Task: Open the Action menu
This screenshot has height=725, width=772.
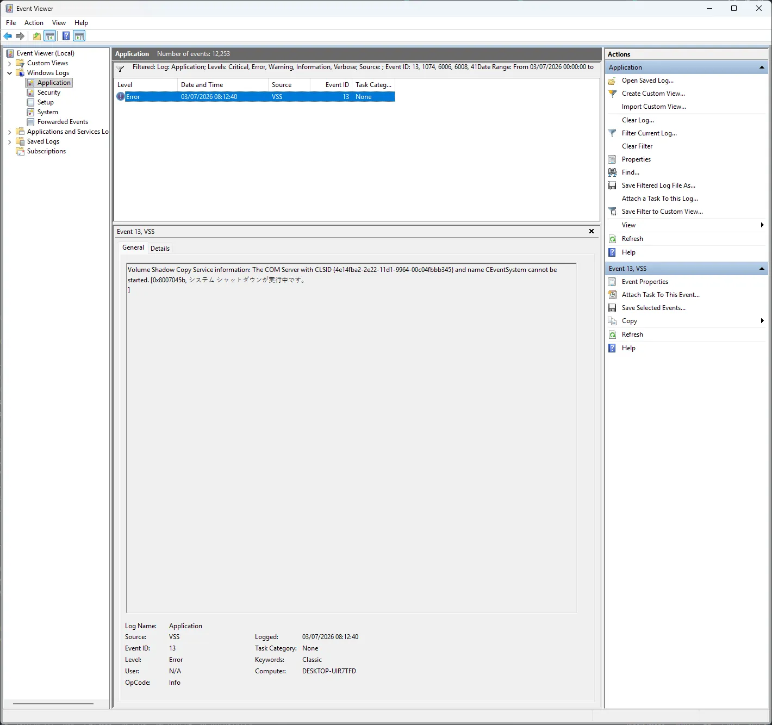Action: pos(34,23)
